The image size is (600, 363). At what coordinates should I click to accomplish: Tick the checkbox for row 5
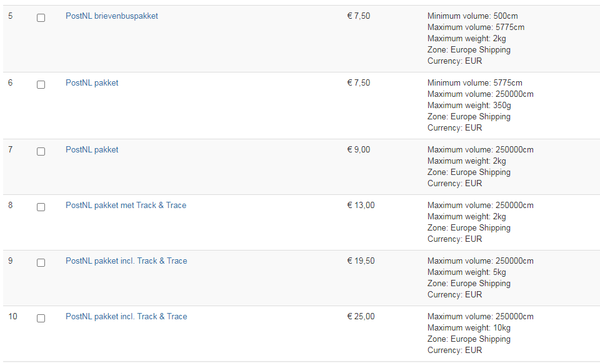click(x=41, y=18)
